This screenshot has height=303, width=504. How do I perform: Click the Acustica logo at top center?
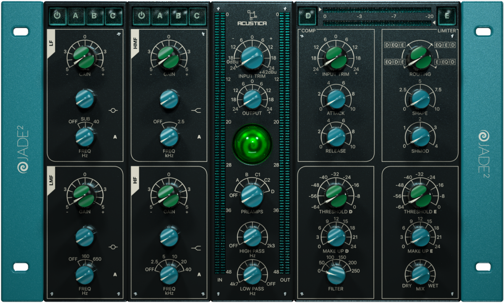252,18
